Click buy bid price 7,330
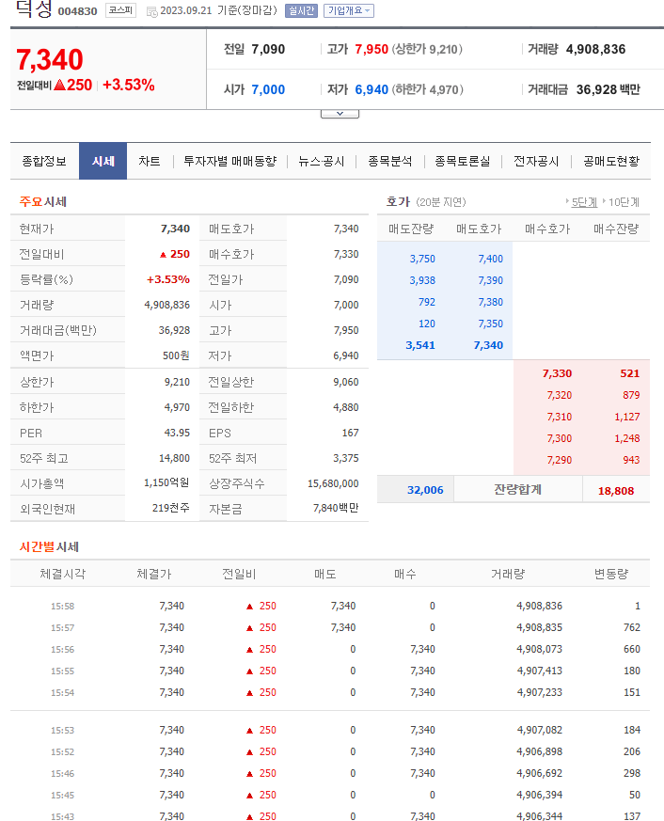The height and width of the screenshot is (821, 664). [x=557, y=373]
